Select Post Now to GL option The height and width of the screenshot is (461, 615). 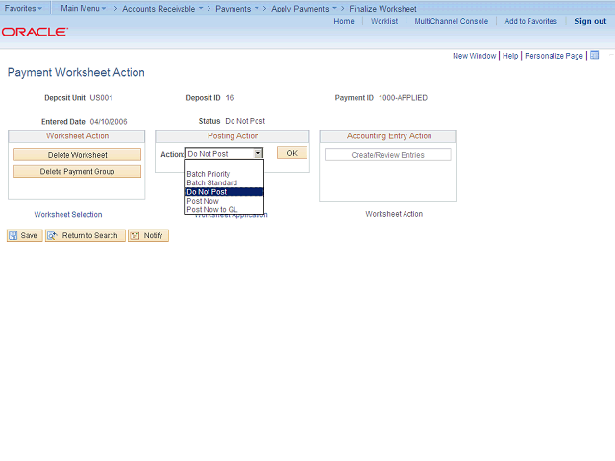(x=224, y=209)
